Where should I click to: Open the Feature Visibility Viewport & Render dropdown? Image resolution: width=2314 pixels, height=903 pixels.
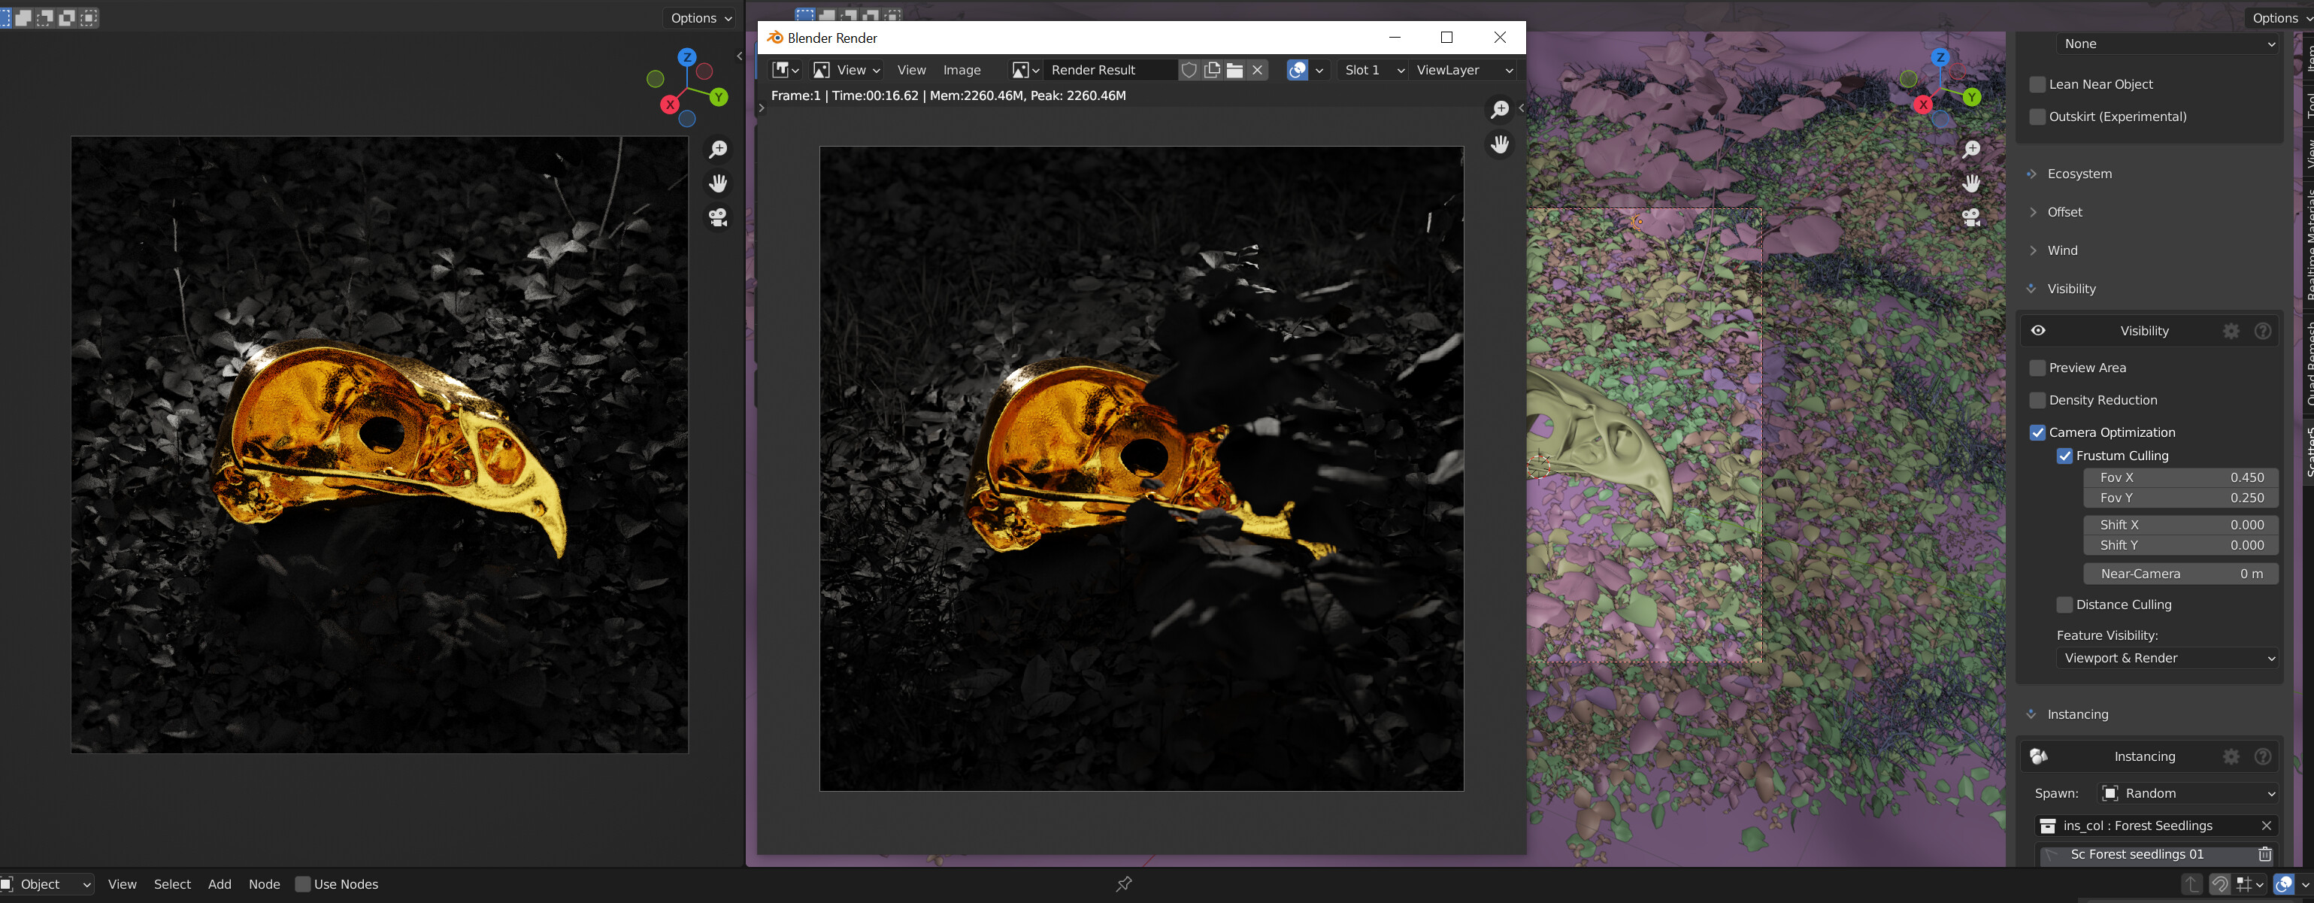[x=2167, y=659]
